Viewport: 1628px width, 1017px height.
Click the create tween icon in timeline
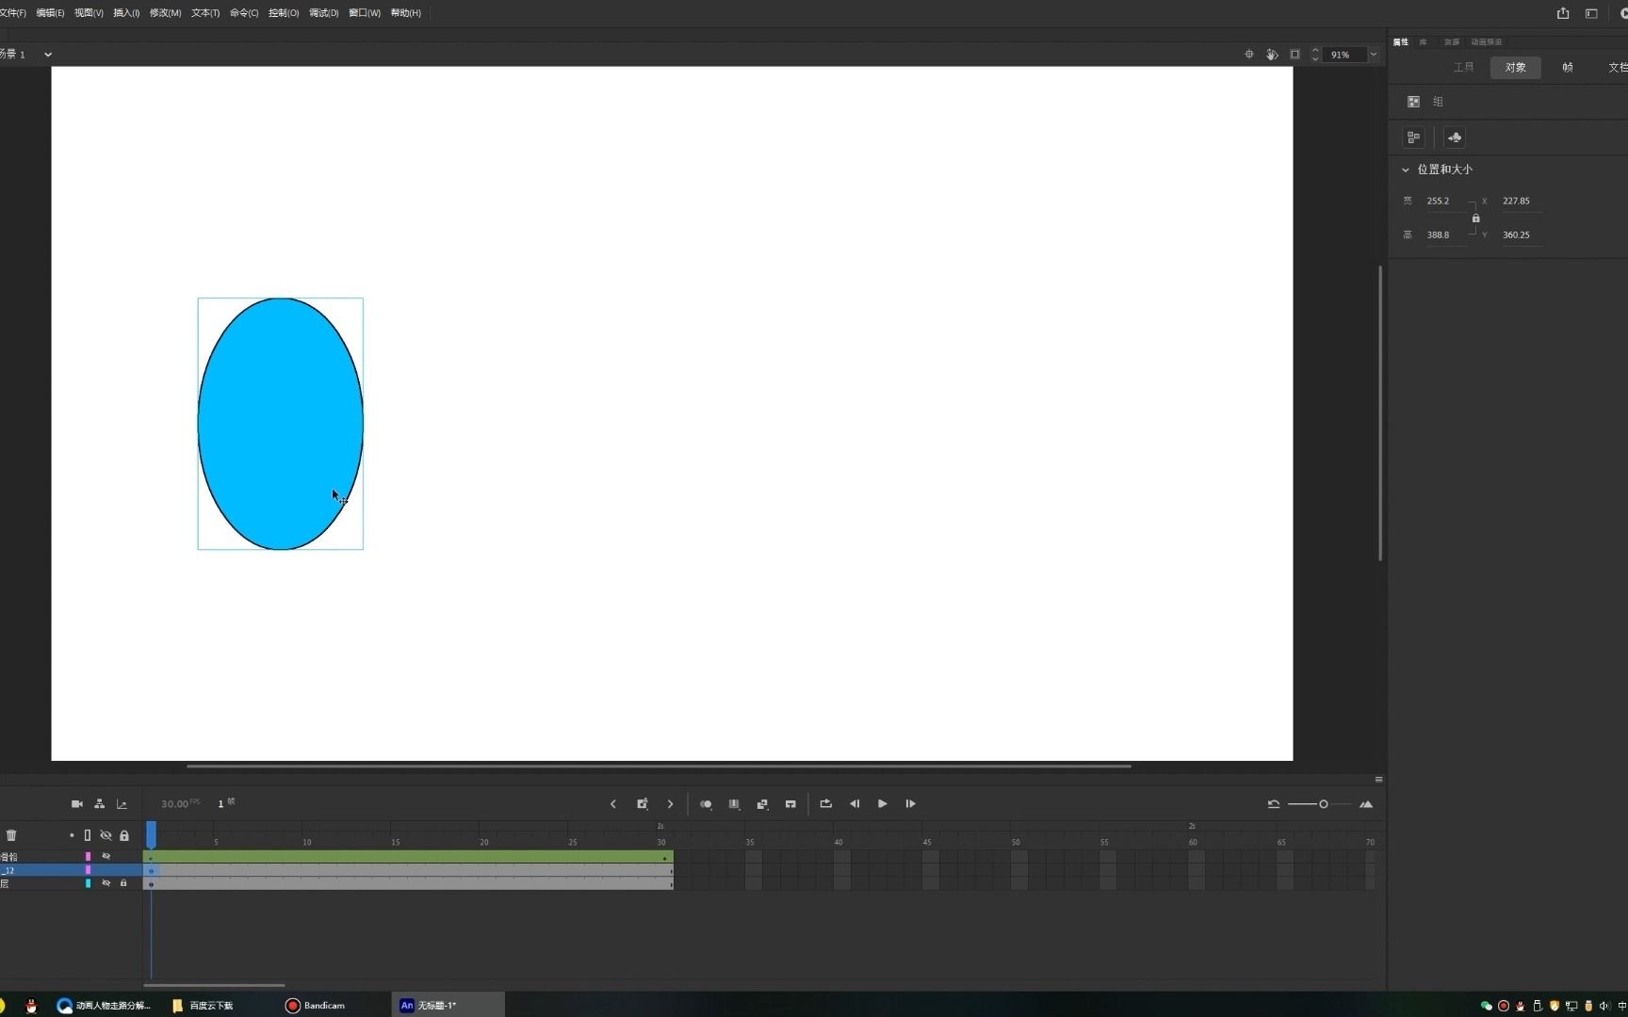click(x=762, y=804)
